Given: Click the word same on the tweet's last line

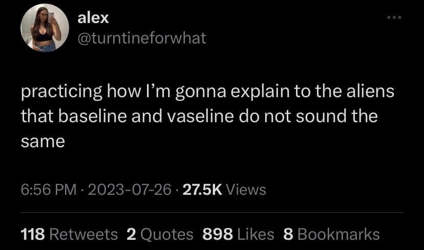Looking at the screenshot, I should (43, 141).
